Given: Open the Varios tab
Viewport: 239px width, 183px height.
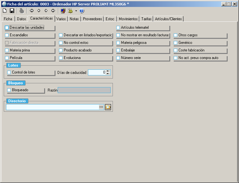Looking at the screenshot, I should 61,19.
